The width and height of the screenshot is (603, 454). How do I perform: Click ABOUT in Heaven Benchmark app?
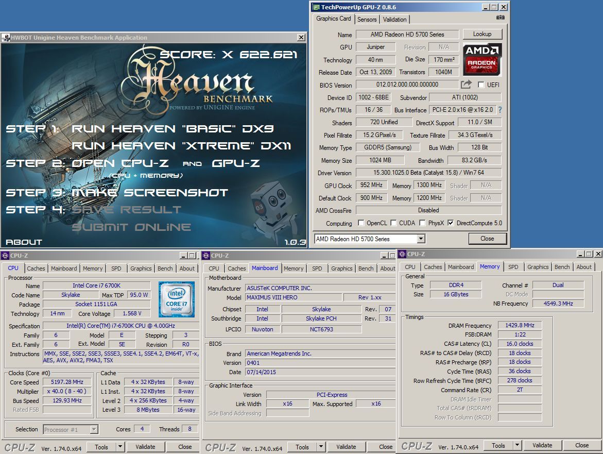24,242
